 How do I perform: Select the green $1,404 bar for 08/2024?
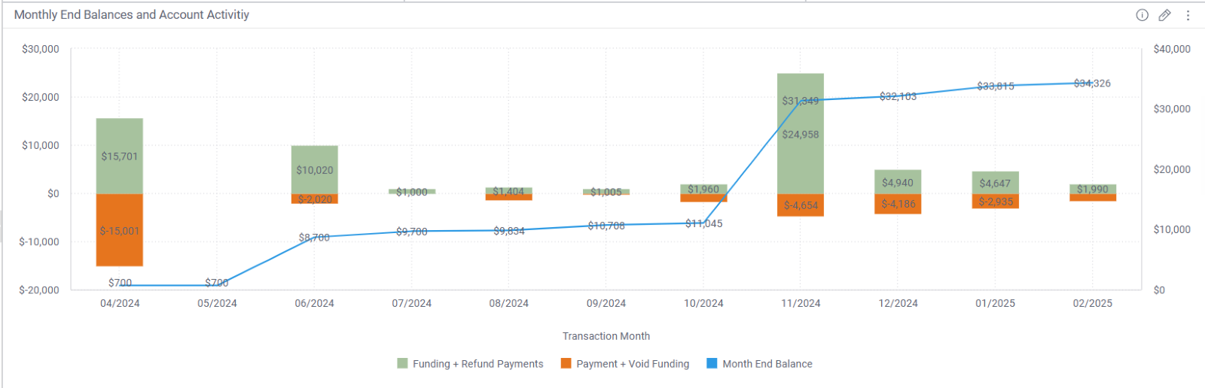coord(509,191)
